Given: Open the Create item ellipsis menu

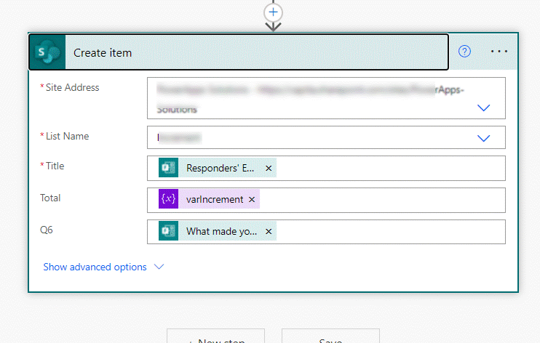Looking at the screenshot, I should pyautogui.click(x=499, y=52).
